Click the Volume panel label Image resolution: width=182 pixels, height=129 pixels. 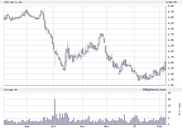tap(9, 90)
